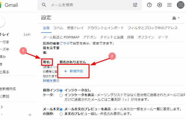Follow the こちら link
186x120 pixels.
pyautogui.click(x=64, y=43)
